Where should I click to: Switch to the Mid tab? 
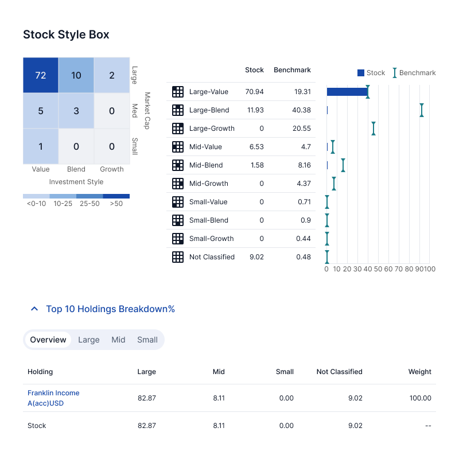[118, 340]
